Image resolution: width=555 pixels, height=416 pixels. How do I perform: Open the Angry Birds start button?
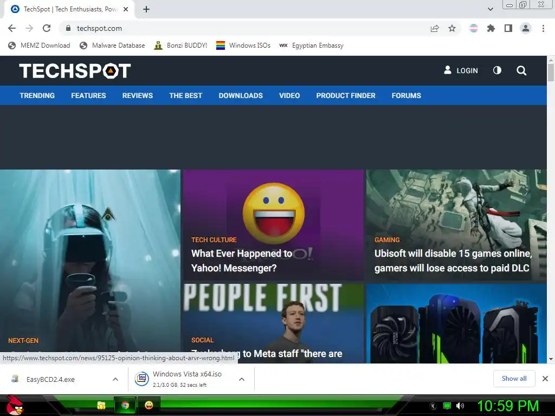(x=14, y=405)
